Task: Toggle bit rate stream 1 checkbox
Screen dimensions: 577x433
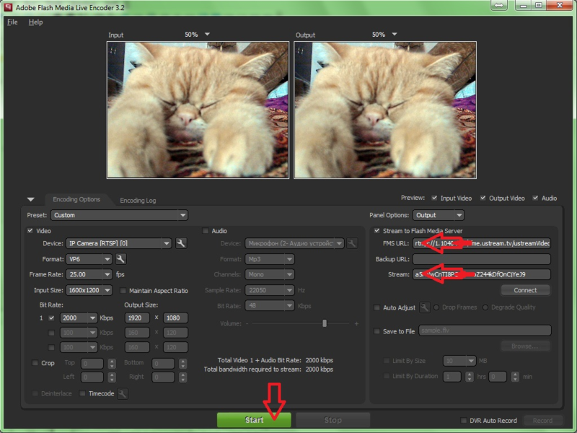Action: point(51,318)
